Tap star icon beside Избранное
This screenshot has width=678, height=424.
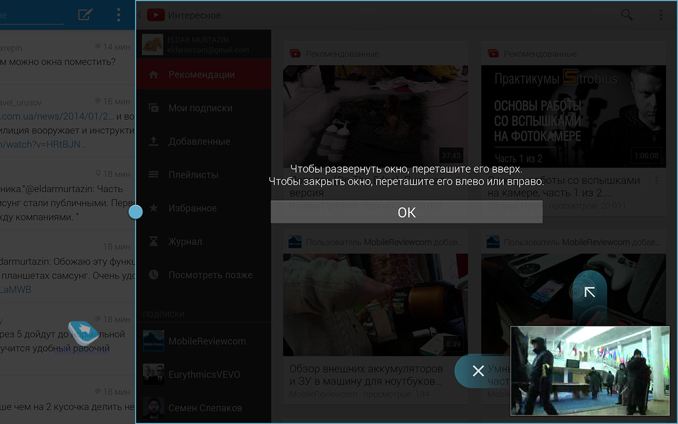pyautogui.click(x=154, y=208)
